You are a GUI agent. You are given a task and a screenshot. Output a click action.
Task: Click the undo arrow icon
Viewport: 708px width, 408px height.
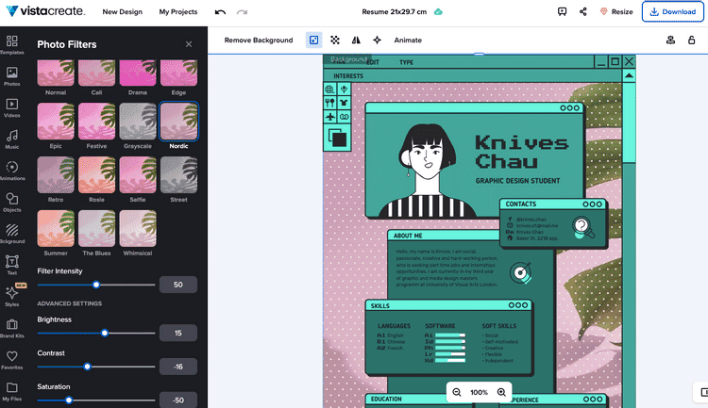pos(220,12)
